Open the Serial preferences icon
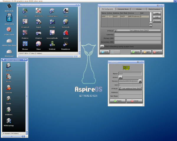 click(x=65, y=33)
